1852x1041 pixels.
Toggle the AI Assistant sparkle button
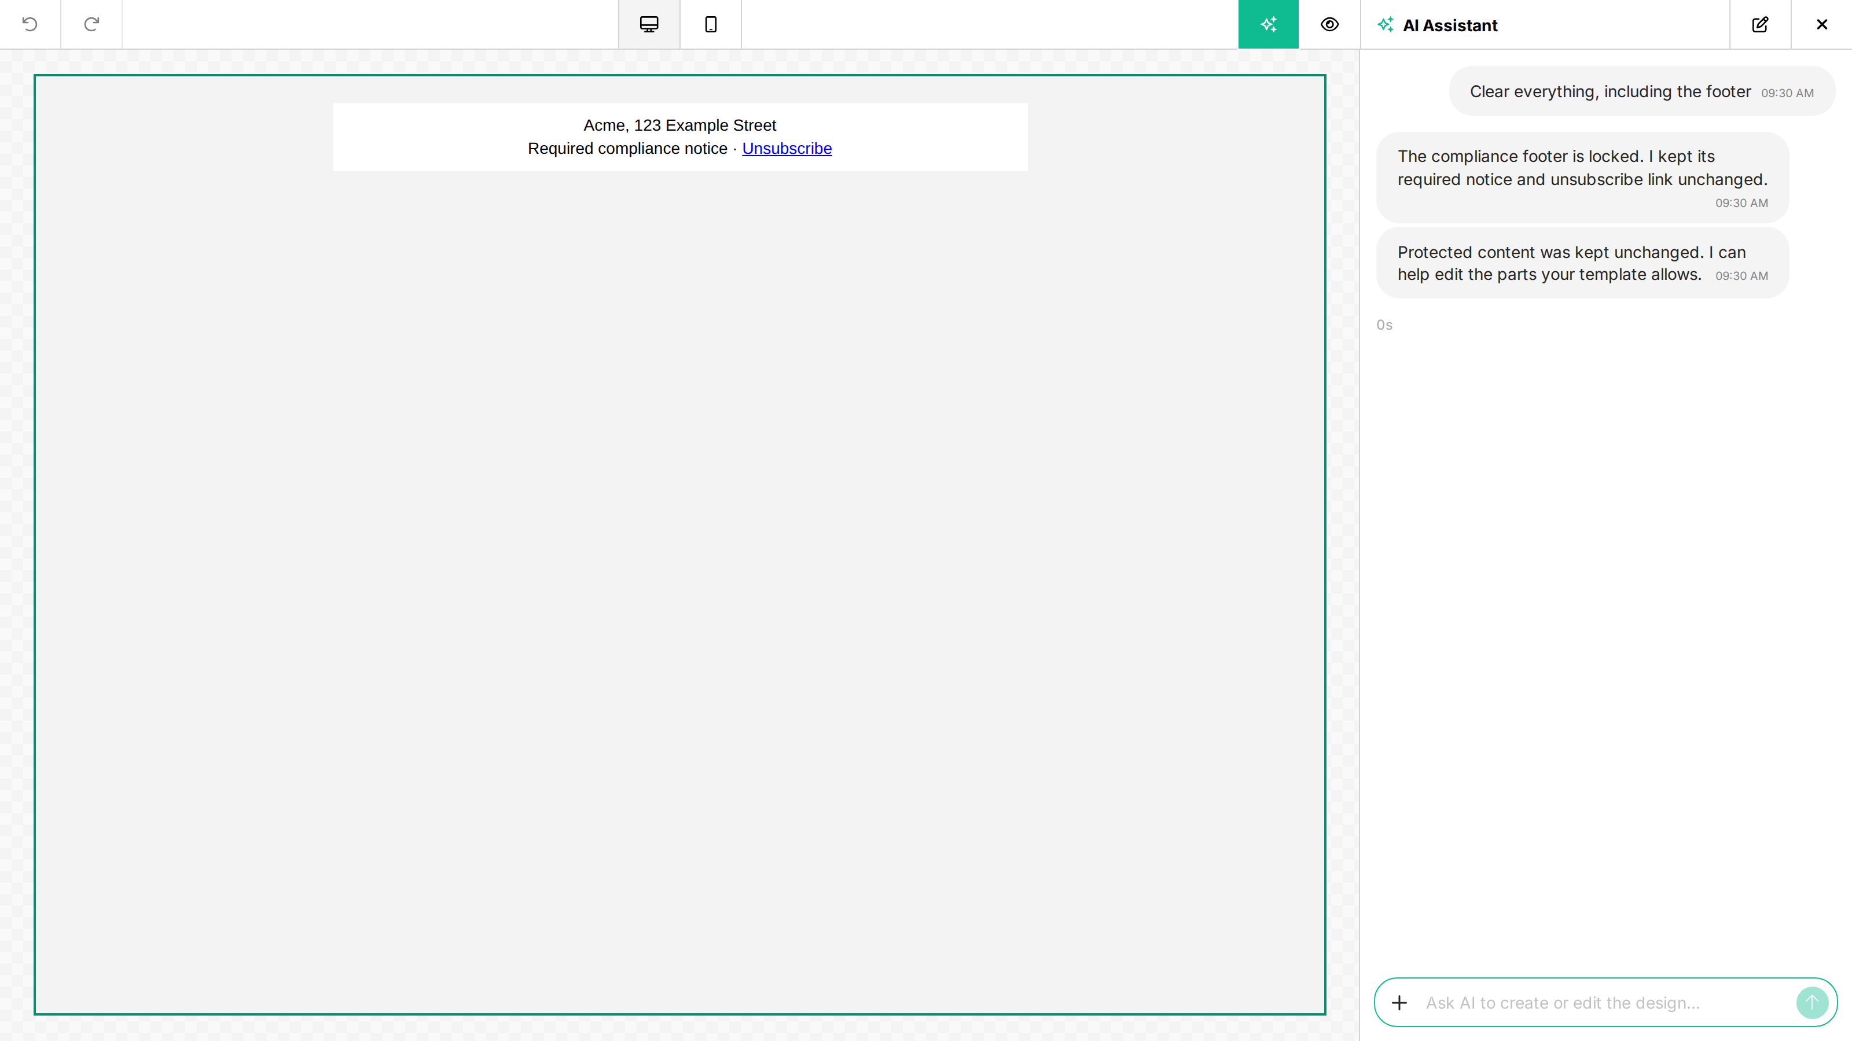click(1268, 24)
